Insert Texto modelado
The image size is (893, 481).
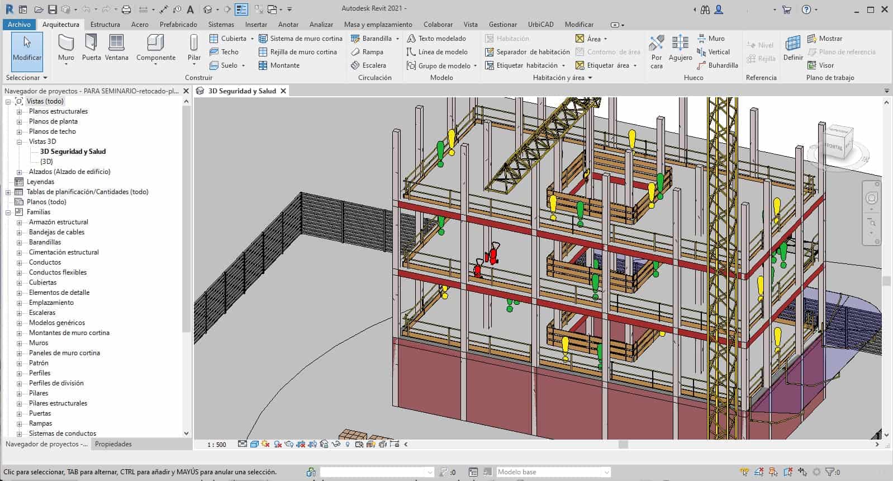436,39
